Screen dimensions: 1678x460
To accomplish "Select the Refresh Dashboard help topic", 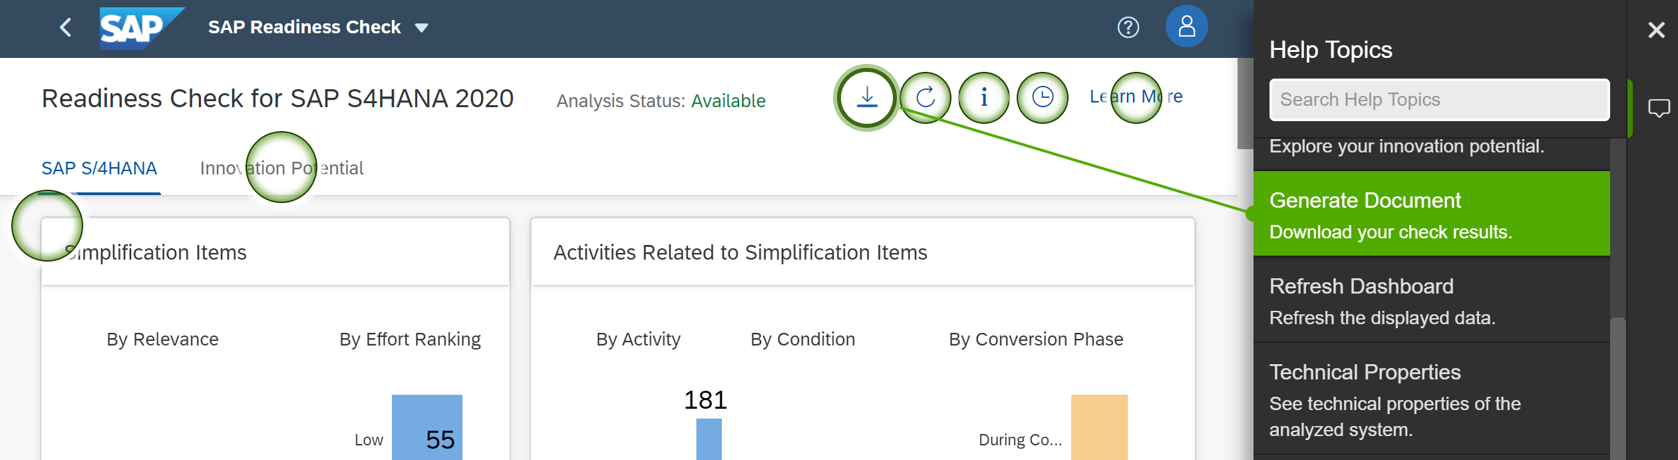I will pyautogui.click(x=1430, y=301).
